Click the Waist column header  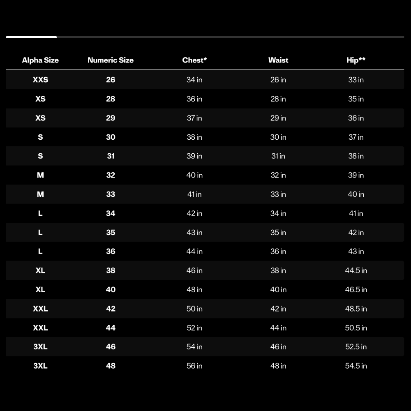coord(278,60)
